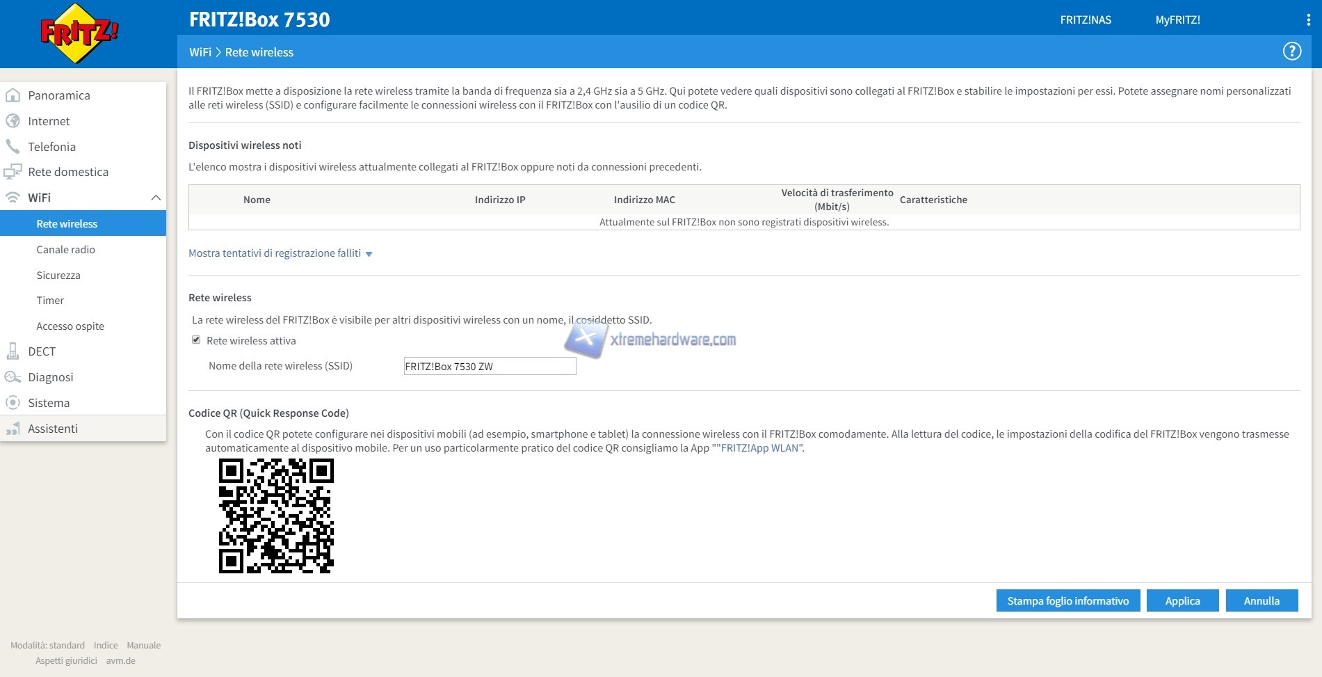Click the Sistema icon in sidebar

13,403
